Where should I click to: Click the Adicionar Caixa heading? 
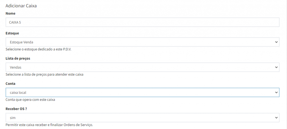21,6
